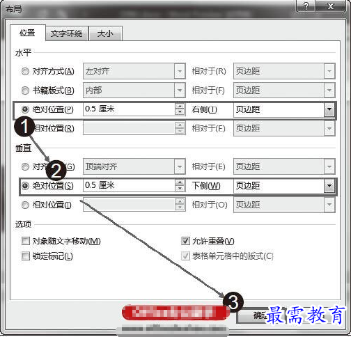The width and height of the screenshot is (351, 337).
Task: Open the 大小 tab
Action: pyautogui.click(x=105, y=33)
